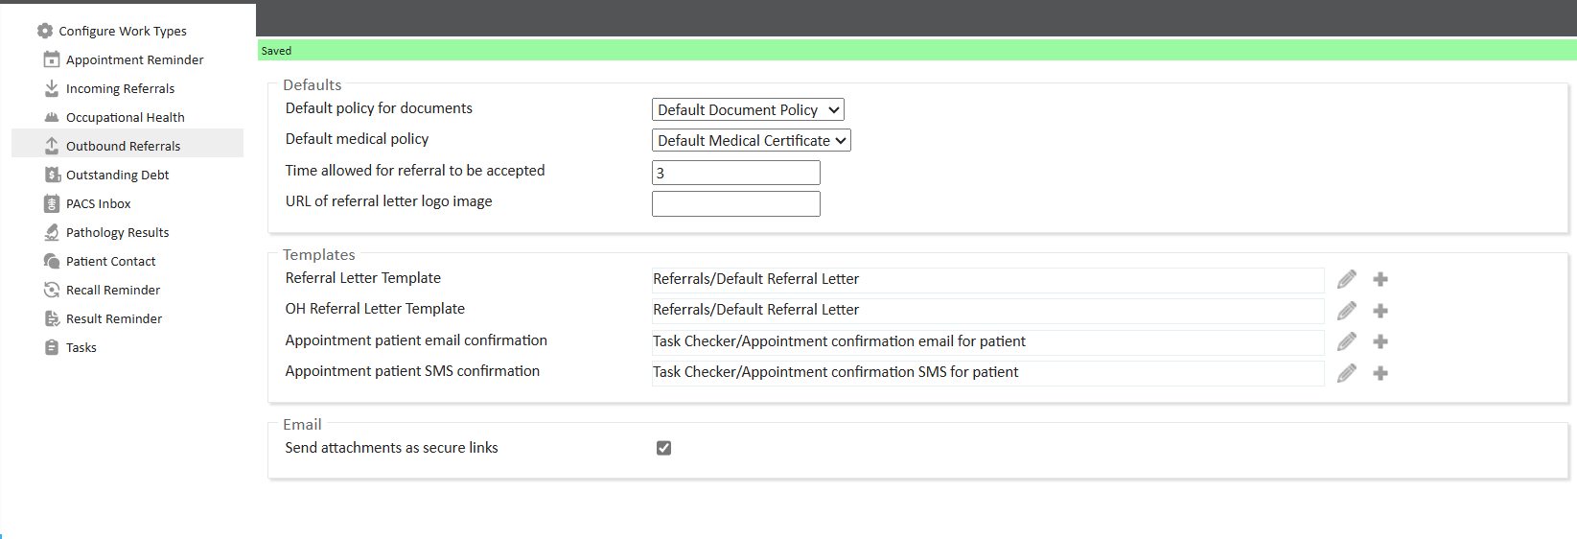Viewport: 1577px width, 539px height.
Task: Click the plus icon for Referral Letter Template
Action: [x=1380, y=279]
